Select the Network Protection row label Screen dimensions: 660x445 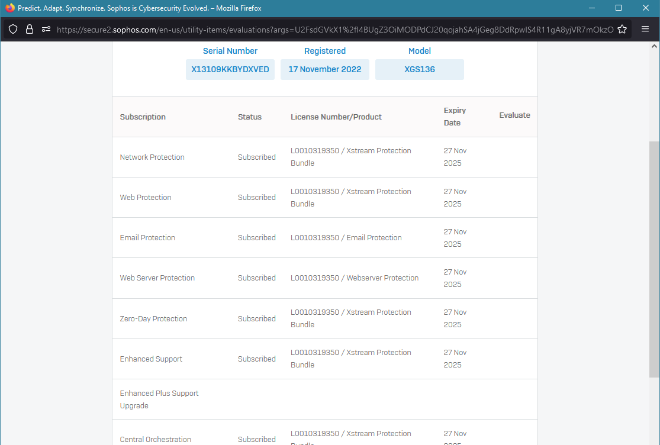(152, 157)
